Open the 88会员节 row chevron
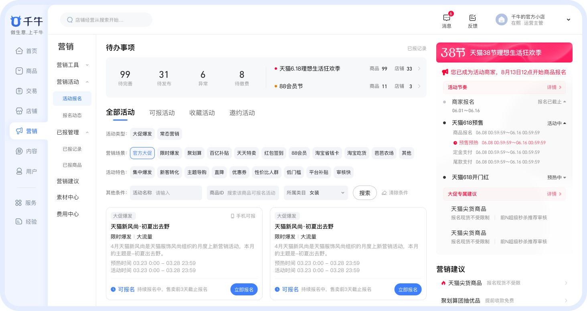The image size is (587, 311). click(x=419, y=86)
